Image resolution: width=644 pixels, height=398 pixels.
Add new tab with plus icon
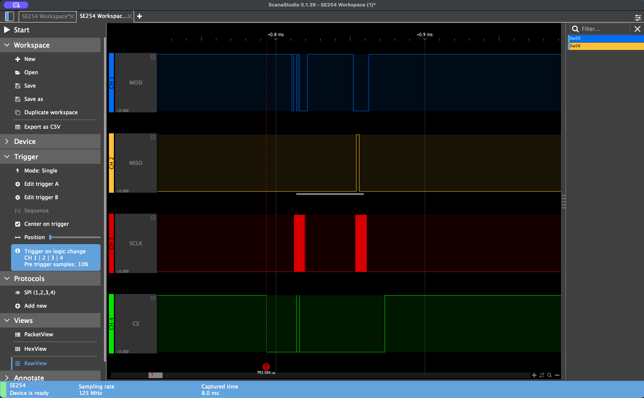point(140,16)
